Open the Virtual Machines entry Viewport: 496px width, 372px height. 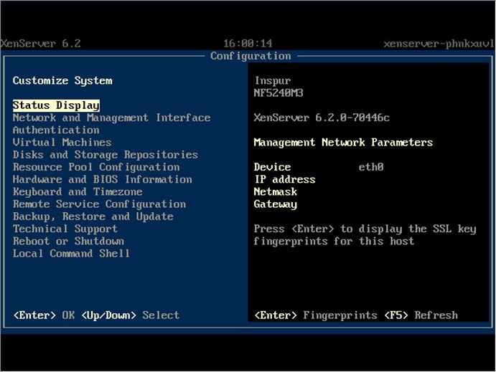point(62,142)
